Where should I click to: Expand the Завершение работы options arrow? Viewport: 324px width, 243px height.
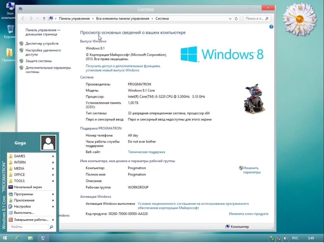click(53, 220)
